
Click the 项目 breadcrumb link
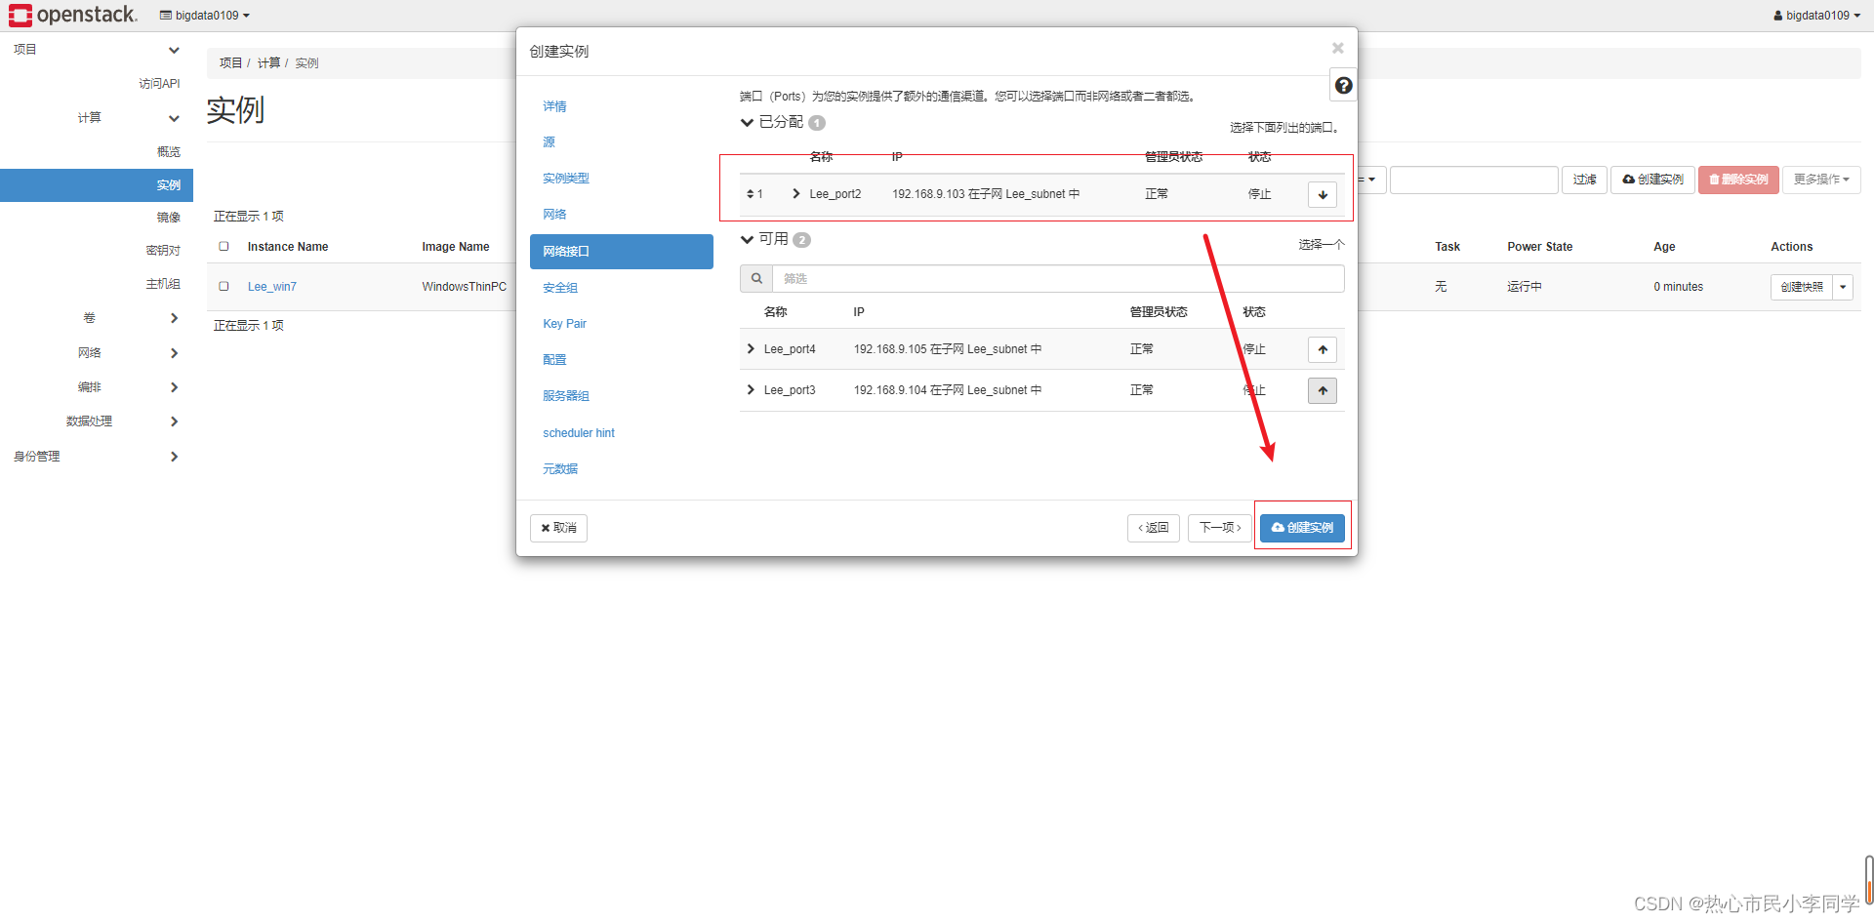click(230, 62)
